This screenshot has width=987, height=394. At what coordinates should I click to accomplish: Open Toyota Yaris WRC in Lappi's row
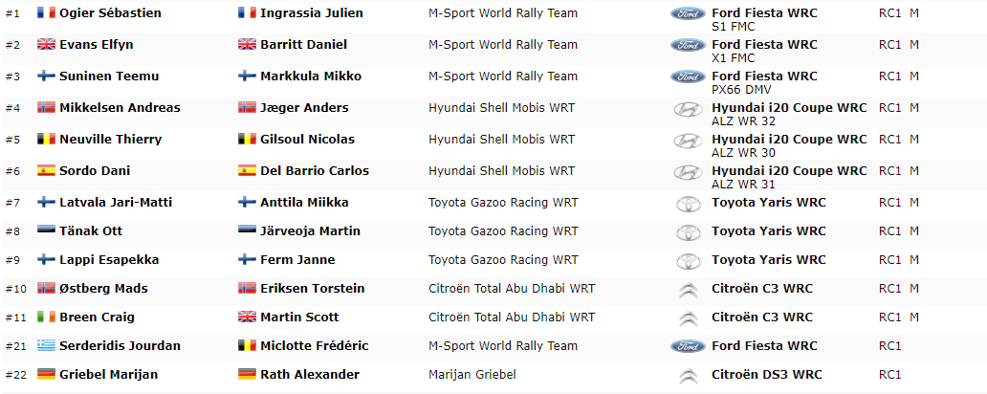769,260
